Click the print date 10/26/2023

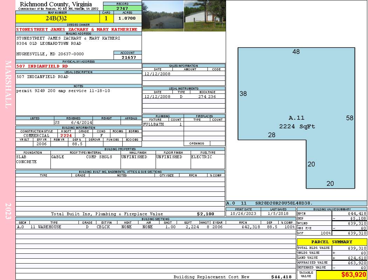click(x=243, y=213)
